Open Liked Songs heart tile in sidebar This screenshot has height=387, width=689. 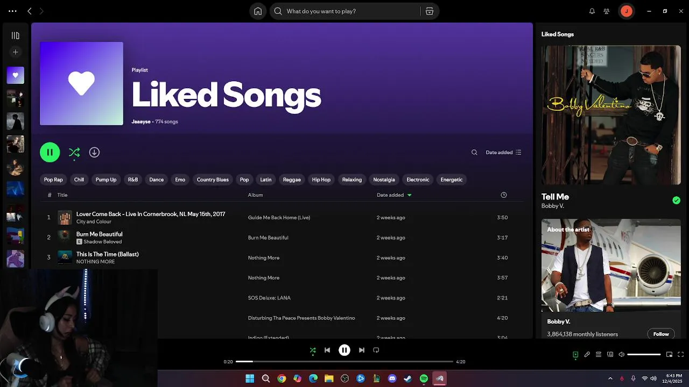pyautogui.click(x=15, y=75)
